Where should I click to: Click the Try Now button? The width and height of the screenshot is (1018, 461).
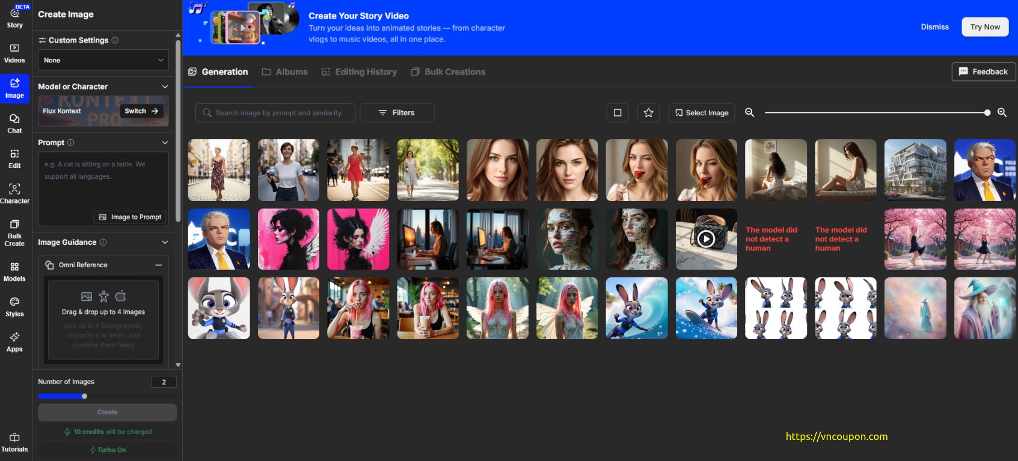pyautogui.click(x=985, y=27)
